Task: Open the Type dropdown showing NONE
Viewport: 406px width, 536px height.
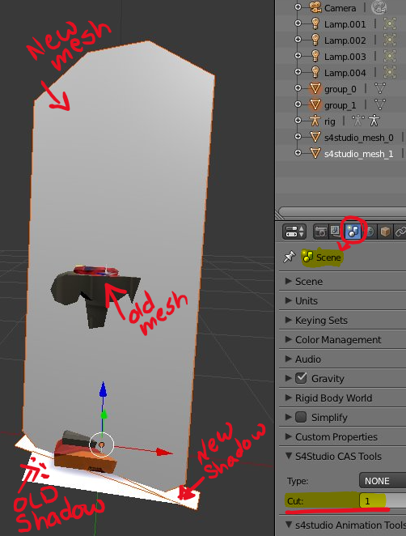Action: (x=383, y=481)
